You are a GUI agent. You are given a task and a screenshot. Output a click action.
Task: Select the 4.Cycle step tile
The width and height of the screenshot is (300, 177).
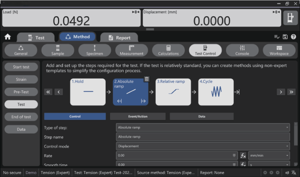coord(216,92)
